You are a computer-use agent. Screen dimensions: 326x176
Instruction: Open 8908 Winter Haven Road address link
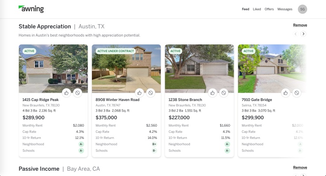pos(118,100)
